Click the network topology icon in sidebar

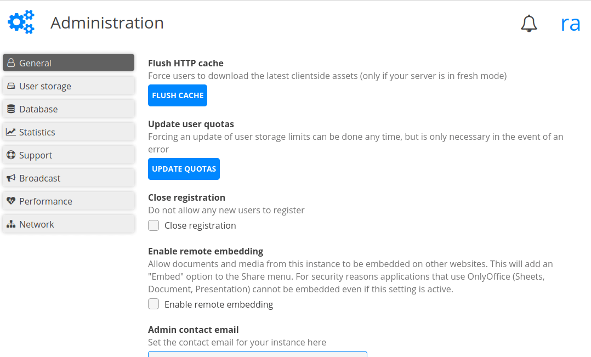(11, 224)
